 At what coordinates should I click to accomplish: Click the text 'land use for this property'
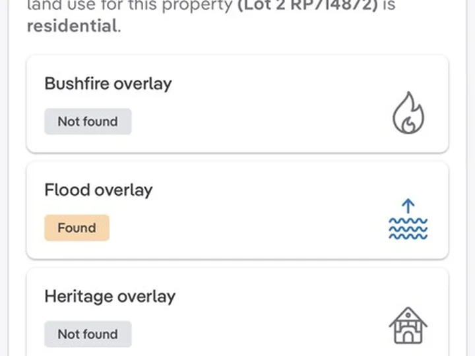[x=130, y=5]
